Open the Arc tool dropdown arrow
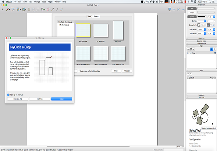 point(15,10)
